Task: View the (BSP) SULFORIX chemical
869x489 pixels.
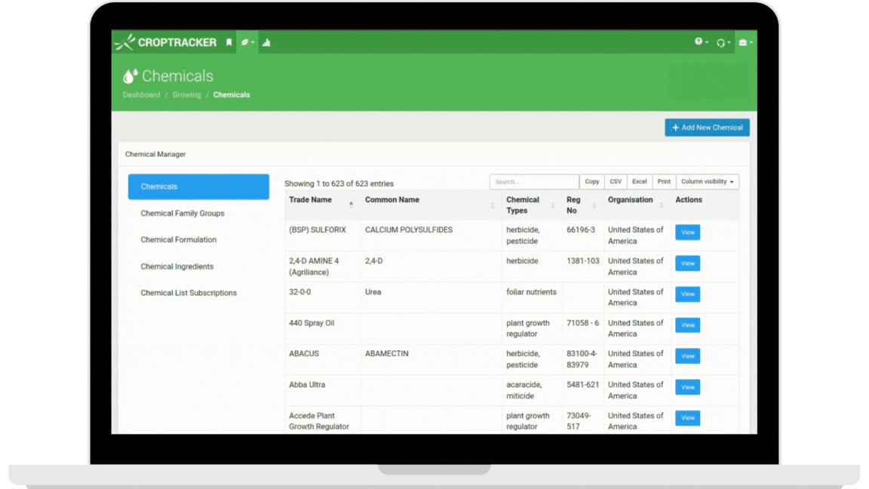Action: (x=688, y=232)
